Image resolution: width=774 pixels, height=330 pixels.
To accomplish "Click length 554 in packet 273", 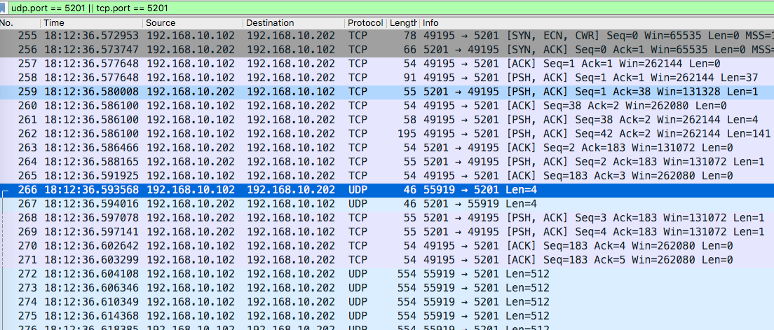I will 407,287.
